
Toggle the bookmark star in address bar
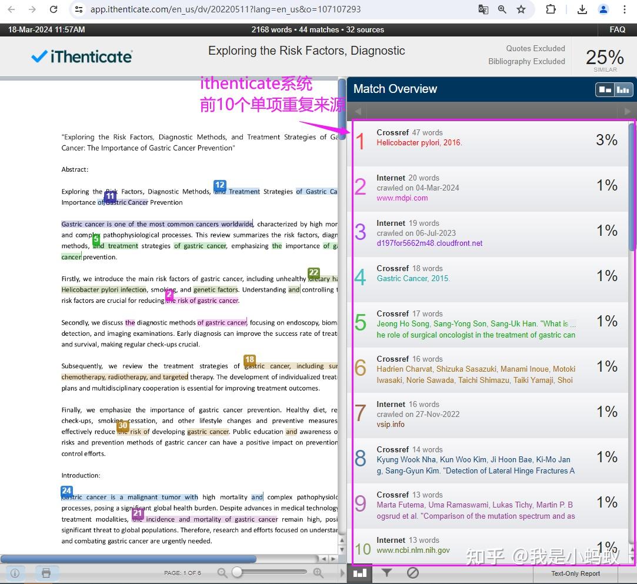point(521,9)
